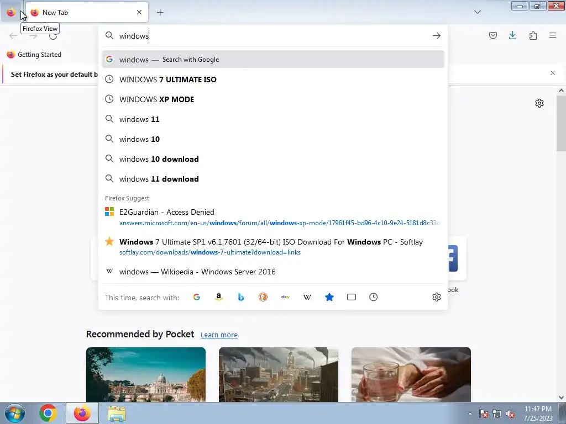Open Firefox View button

point(11,12)
